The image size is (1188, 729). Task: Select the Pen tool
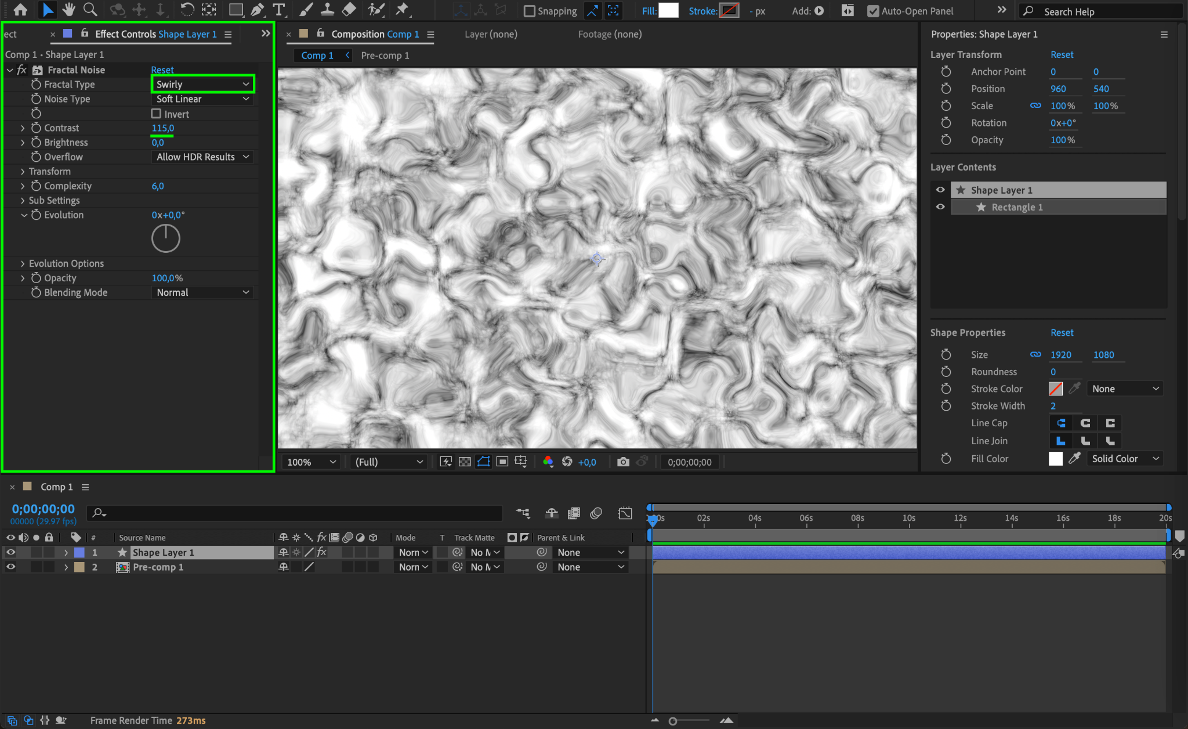point(258,9)
